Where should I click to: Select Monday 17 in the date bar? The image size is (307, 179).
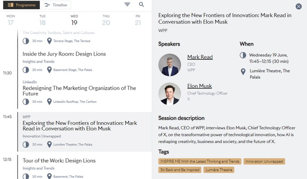11,20
